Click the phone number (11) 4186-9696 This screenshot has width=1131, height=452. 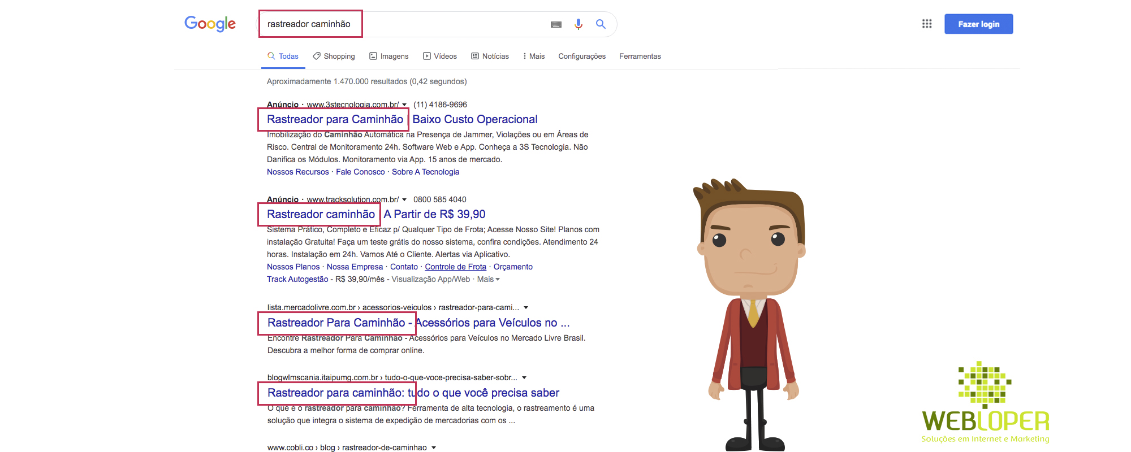click(440, 105)
